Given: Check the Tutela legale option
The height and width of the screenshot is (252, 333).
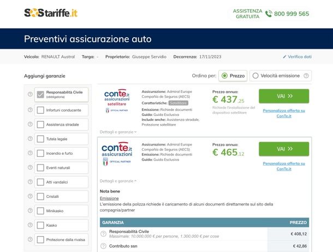Looking at the screenshot, I should [40, 139].
